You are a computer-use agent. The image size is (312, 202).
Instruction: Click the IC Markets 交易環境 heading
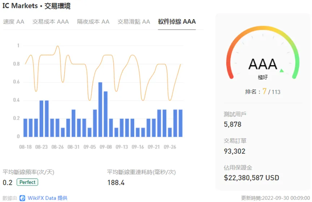36,6
